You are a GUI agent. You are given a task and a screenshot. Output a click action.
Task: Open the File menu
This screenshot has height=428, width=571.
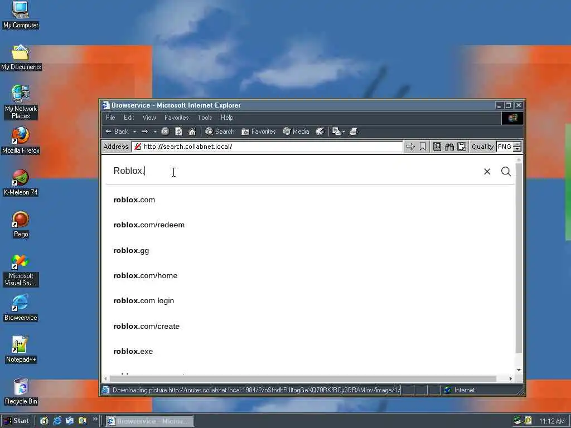(x=110, y=118)
